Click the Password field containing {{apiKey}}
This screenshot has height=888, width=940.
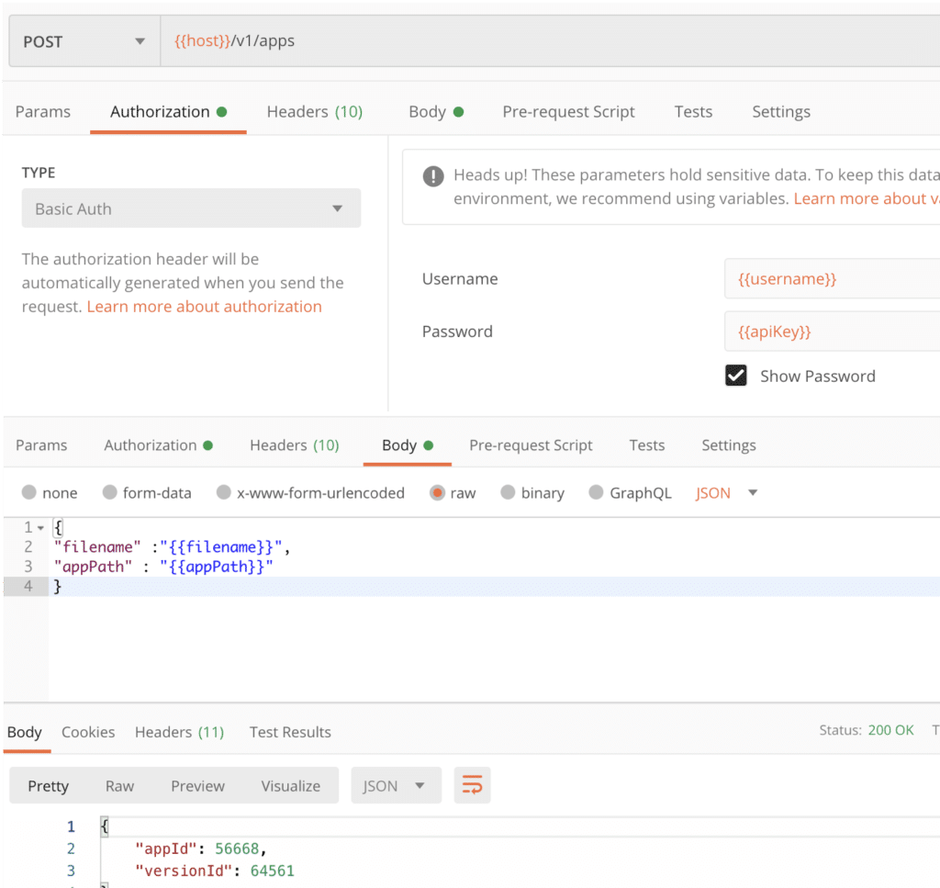coord(832,331)
